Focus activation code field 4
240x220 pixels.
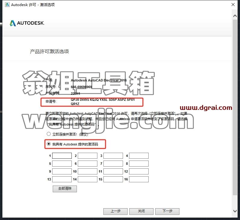pos(139,156)
